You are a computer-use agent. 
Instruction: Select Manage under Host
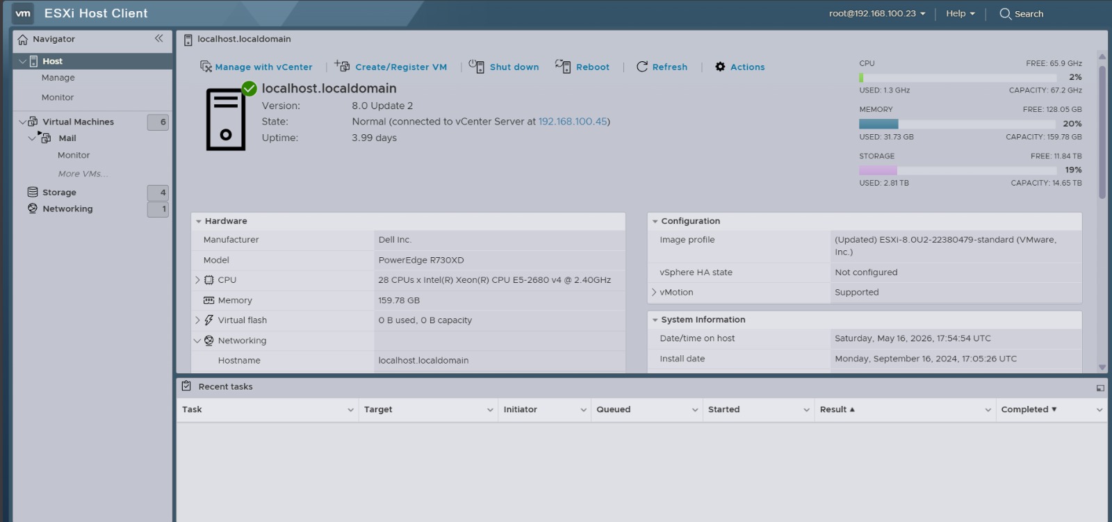click(58, 78)
